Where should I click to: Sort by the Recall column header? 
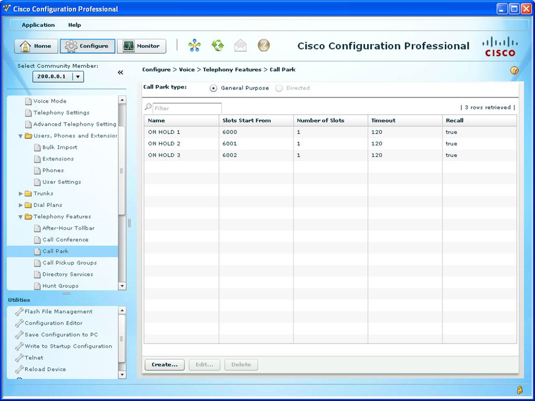click(479, 121)
